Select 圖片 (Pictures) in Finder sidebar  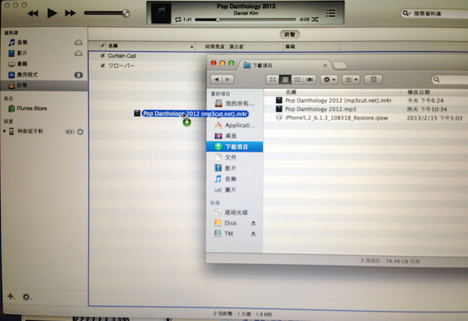click(226, 190)
